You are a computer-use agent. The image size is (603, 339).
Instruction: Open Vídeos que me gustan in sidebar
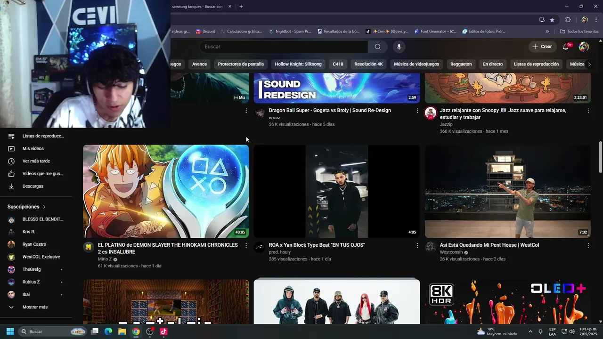click(x=36, y=174)
